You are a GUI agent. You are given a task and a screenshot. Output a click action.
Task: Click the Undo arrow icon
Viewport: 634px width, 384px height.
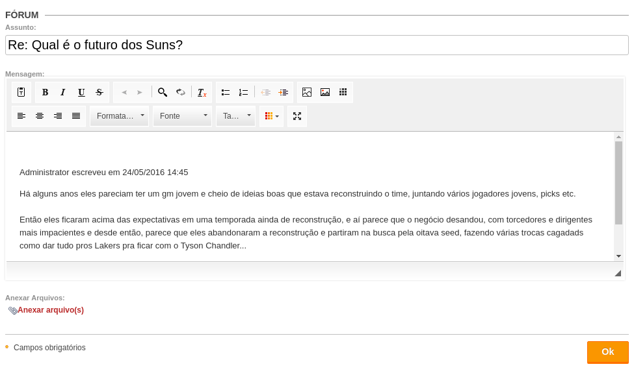(125, 92)
